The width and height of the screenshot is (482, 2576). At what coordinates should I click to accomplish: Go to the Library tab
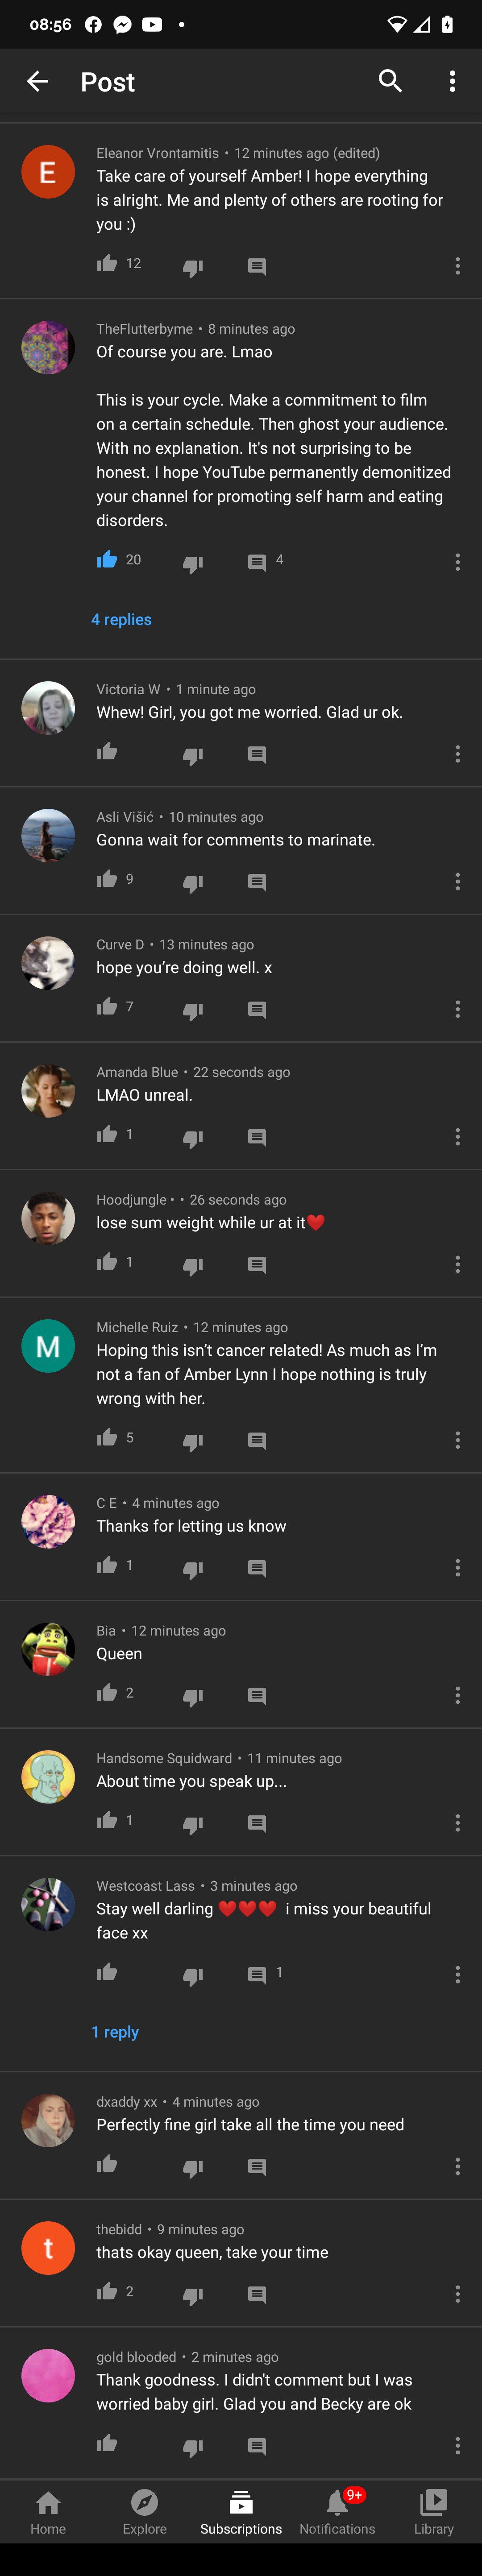[433, 2512]
